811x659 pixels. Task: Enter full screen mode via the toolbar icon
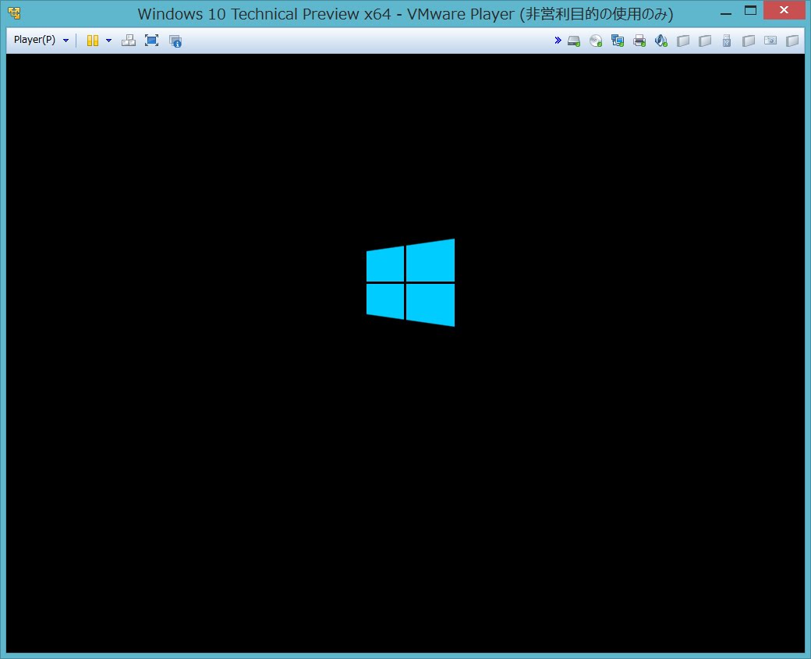tap(151, 41)
